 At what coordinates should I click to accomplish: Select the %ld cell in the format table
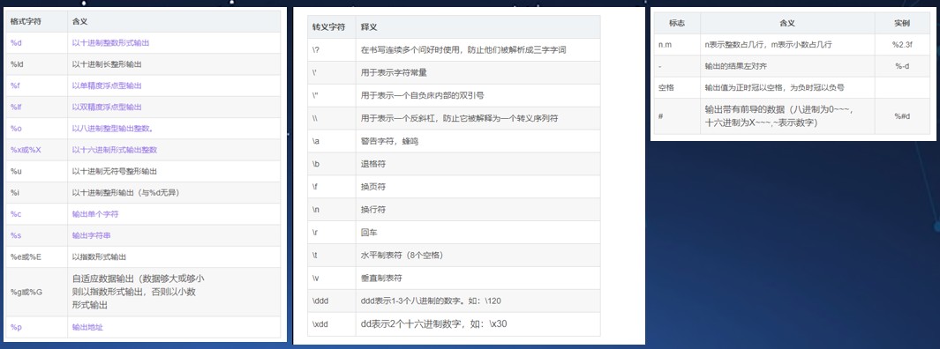pos(36,64)
